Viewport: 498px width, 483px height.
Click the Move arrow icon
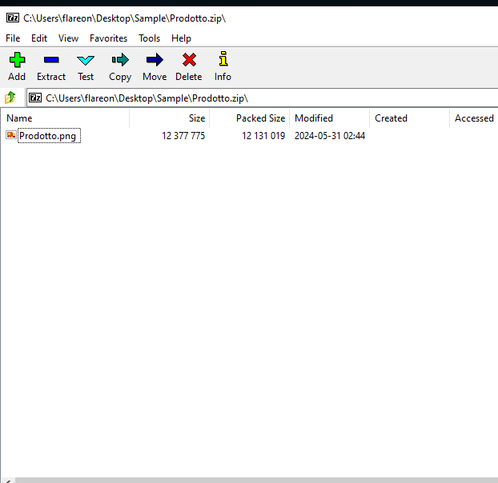pyautogui.click(x=155, y=60)
